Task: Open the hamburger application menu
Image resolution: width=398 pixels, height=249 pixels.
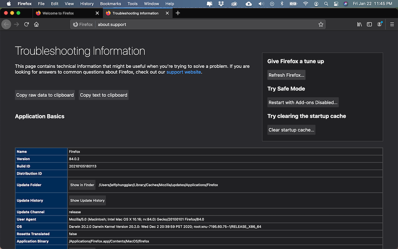Action: [x=392, y=24]
